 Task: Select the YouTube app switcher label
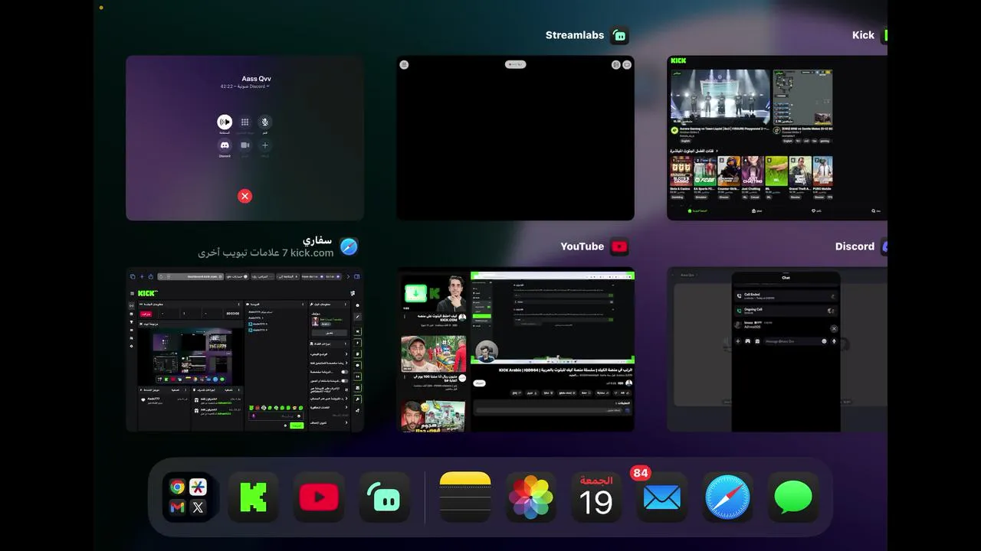[x=582, y=246]
